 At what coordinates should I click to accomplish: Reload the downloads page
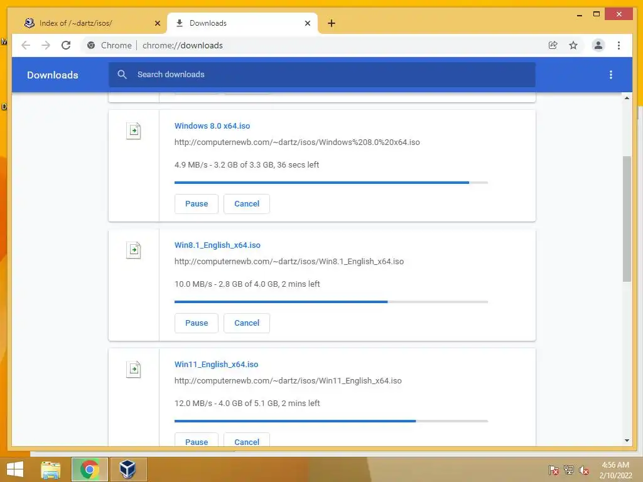pyautogui.click(x=66, y=45)
